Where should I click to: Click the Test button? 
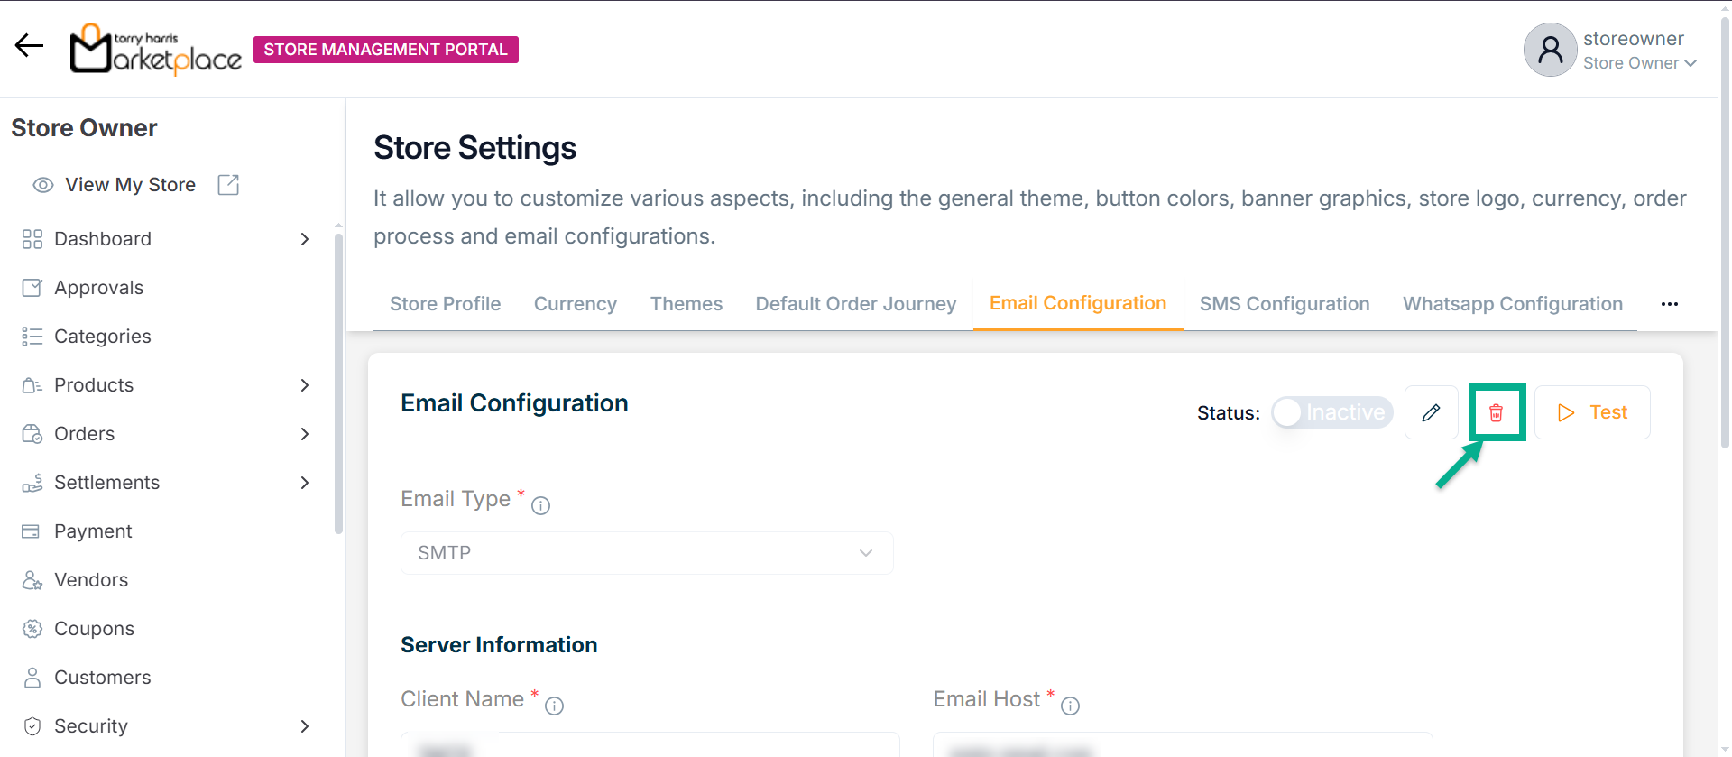1592,412
